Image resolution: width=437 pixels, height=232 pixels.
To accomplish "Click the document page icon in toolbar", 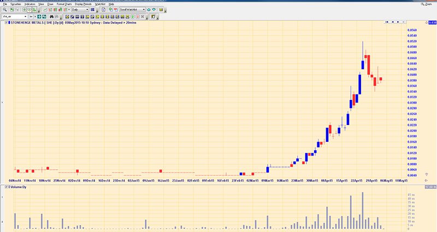I will (103, 9).
